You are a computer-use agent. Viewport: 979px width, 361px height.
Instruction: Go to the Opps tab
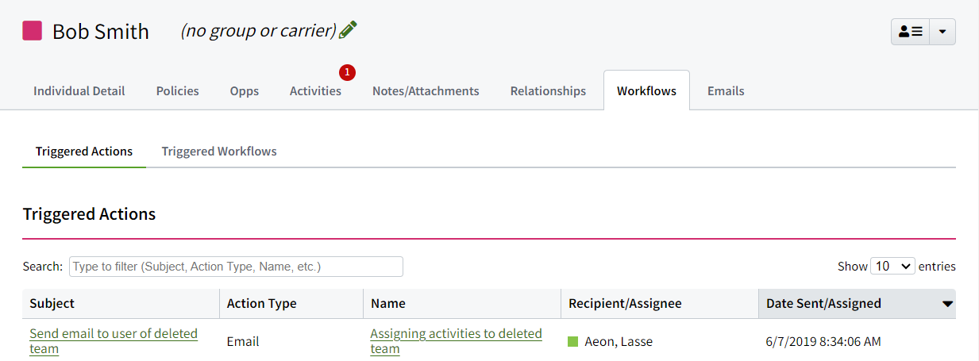coord(245,90)
